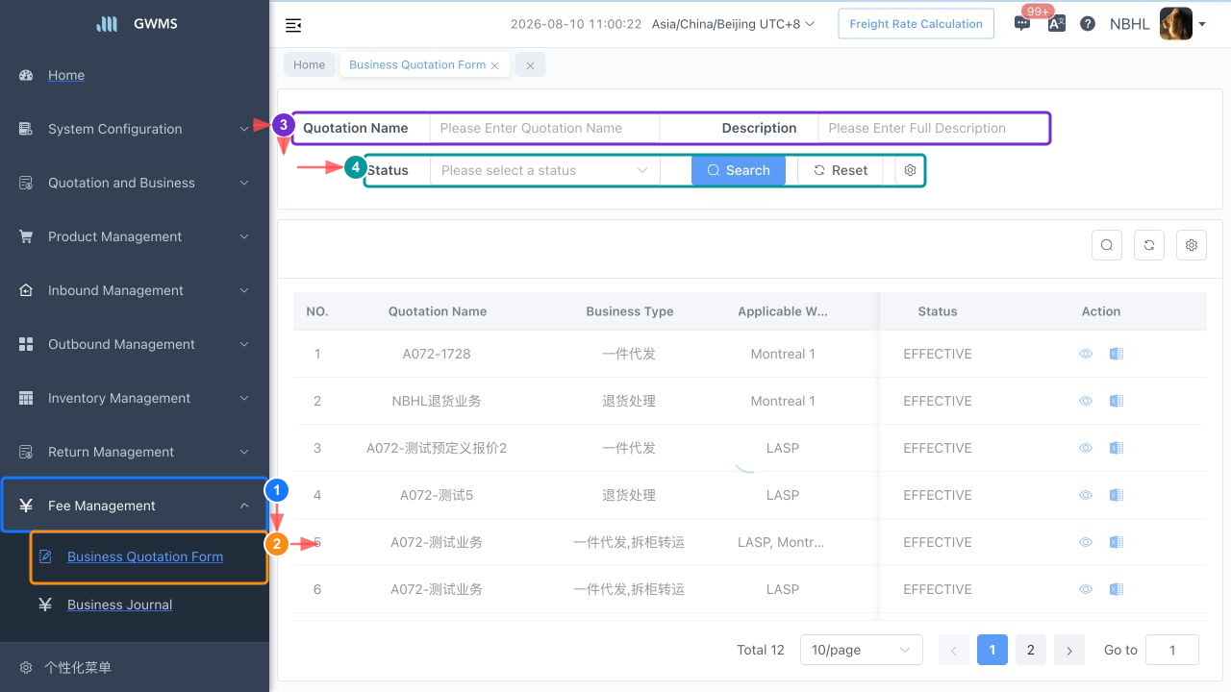The height and width of the screenshot is (692, 1231).
Task: Focus the Quotation Name input field
Action: tap(544, 128)
